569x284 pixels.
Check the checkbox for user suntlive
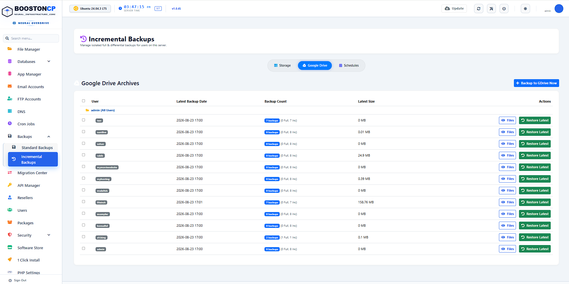click(x=84, y=132)
